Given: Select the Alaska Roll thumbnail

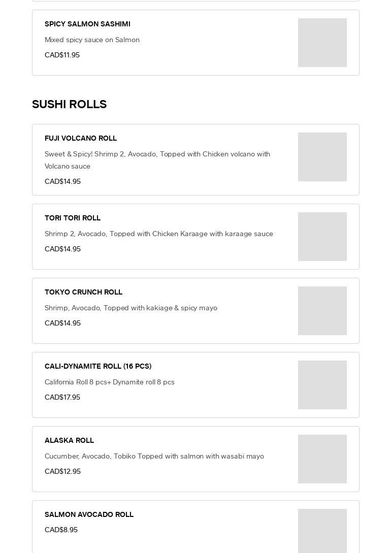Looking at the screenshot, I should click(322, 459).
